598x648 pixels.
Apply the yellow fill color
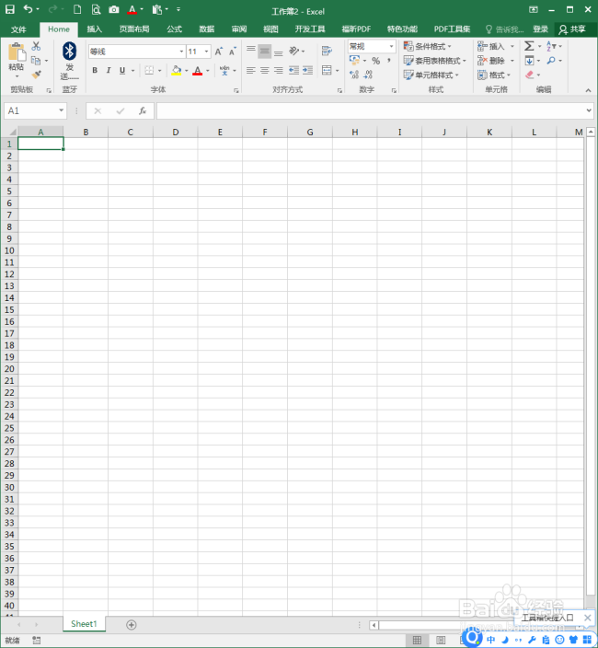tap(177, 70)
